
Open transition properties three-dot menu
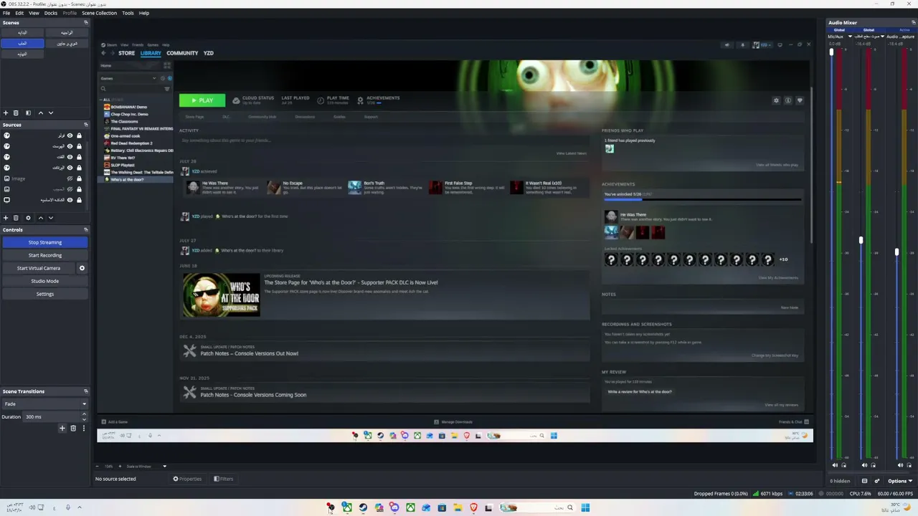point(84,428)
